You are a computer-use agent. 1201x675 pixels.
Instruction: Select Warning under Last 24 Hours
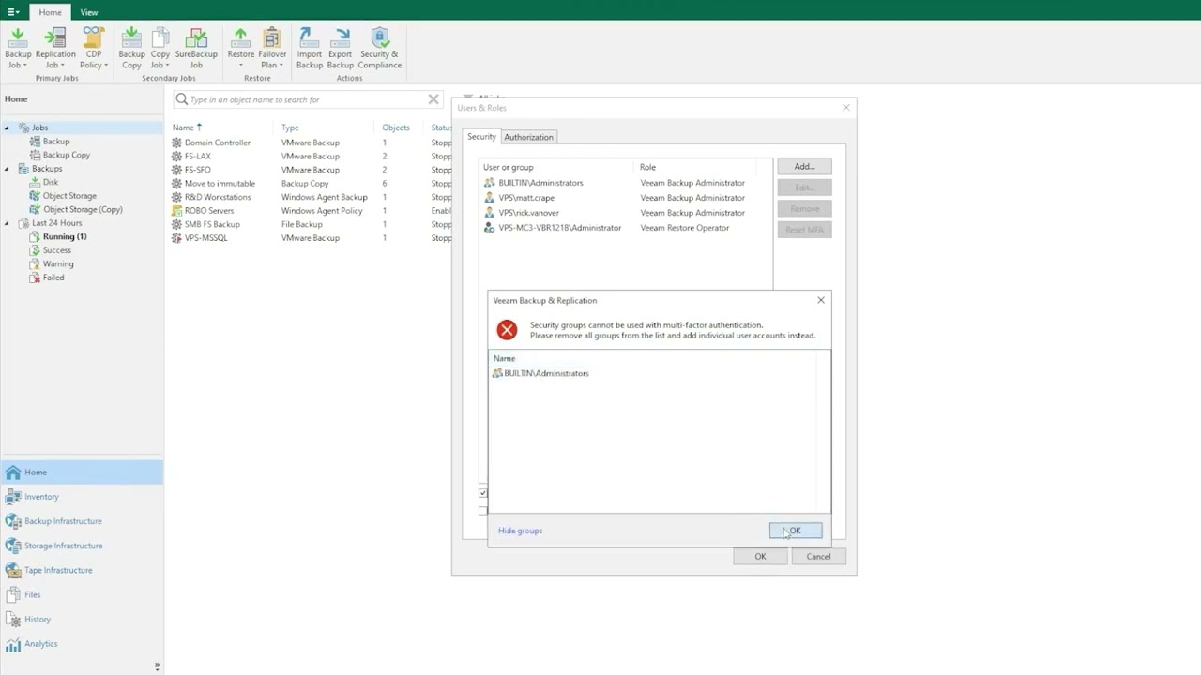58,263
